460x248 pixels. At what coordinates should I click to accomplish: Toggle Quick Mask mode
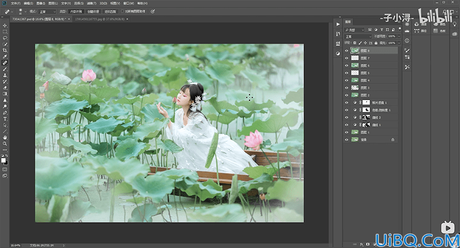5,169
